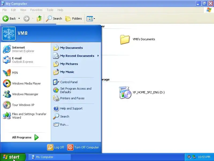Click the Back toolbar button
Viewport: 214px width, 161px height.
click(x=9, y=19)
